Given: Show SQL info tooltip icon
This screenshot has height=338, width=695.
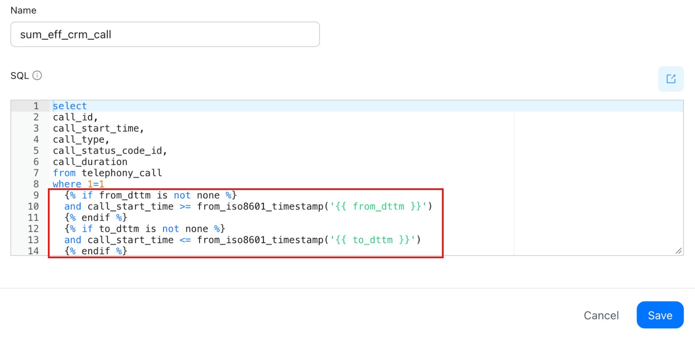Looking at the screenshot, I should 38,76.
